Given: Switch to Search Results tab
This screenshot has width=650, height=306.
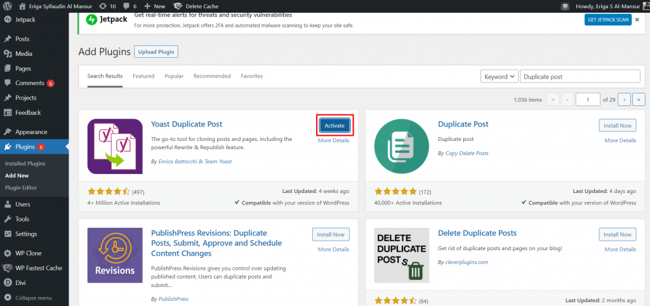Looking at the screenshot, I should coord(105,76).
